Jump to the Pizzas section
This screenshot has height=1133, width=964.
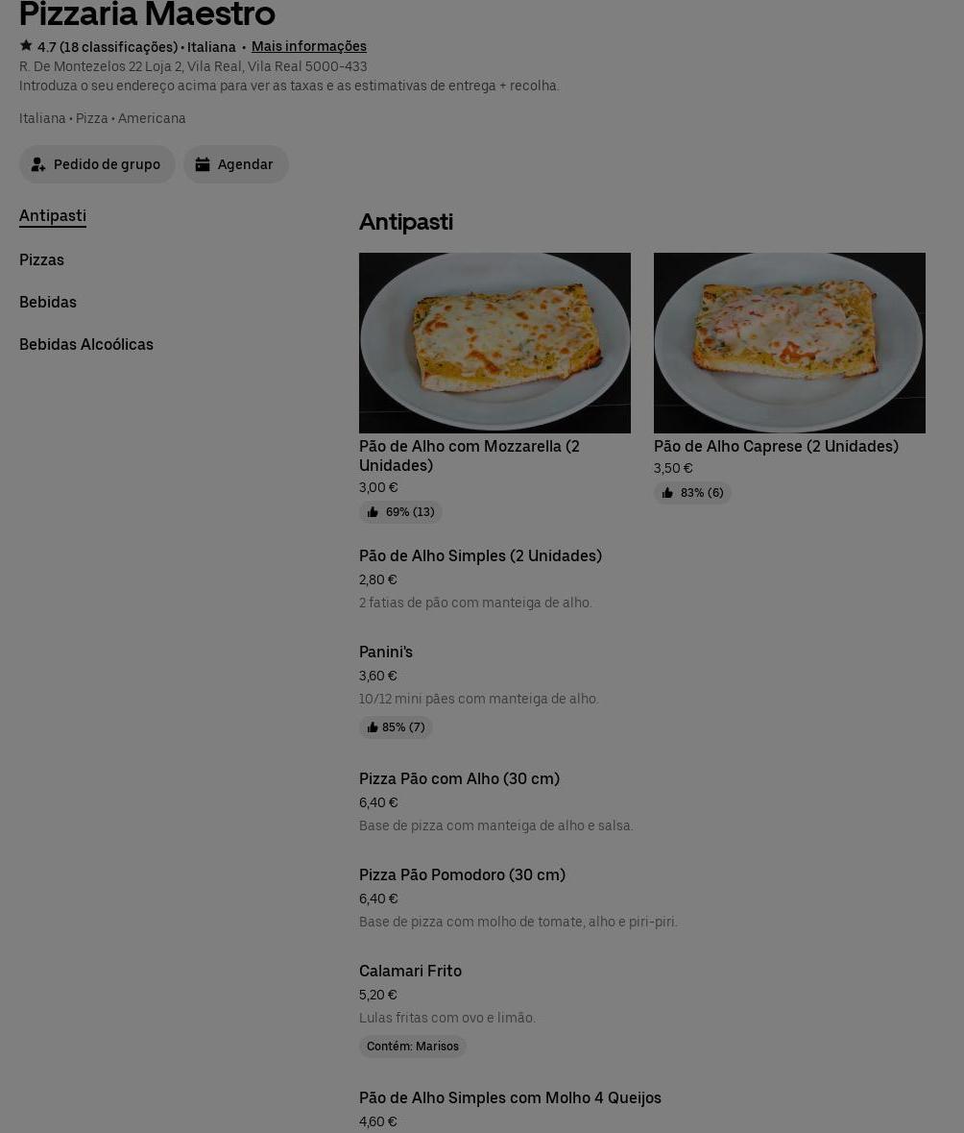pos(41,259)
